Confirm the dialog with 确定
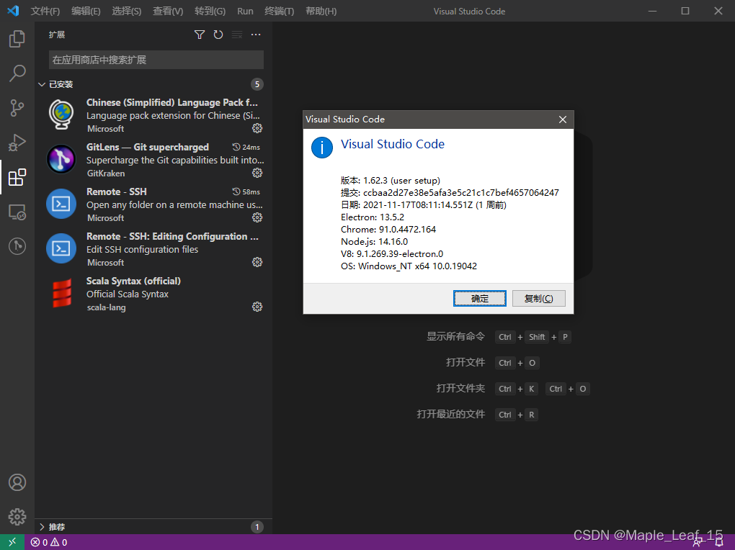Viewport: 735px width, 550px height. click(x=479, y=299)
